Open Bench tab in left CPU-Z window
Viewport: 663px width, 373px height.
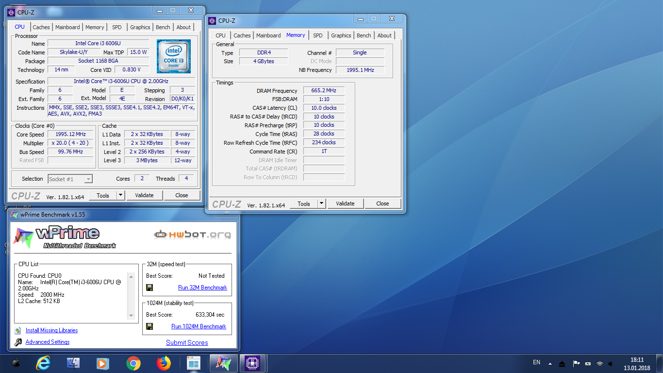(x=163, y=27)
